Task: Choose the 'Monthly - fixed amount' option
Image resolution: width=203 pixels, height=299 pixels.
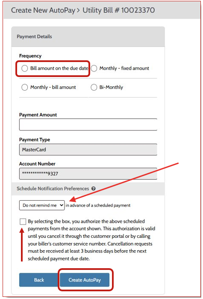Action: coord(94,68)
